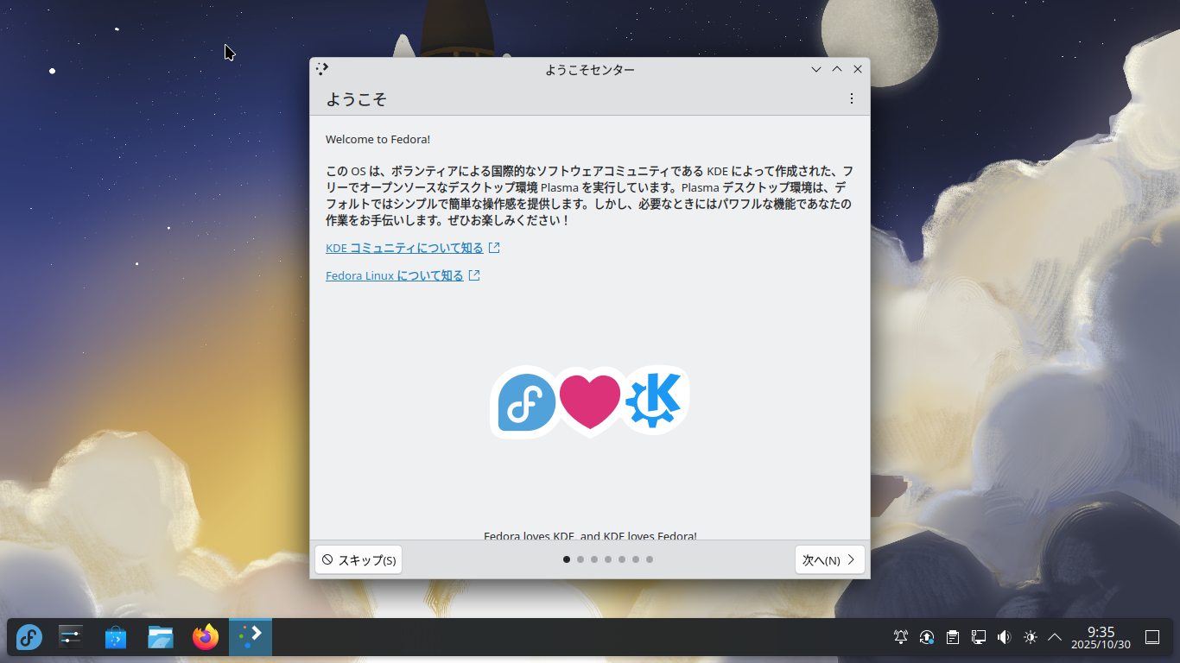Click the スキップ(S) button
Image resolution: width=1180 pixels, height=663 pixels.
click(358, 559)
